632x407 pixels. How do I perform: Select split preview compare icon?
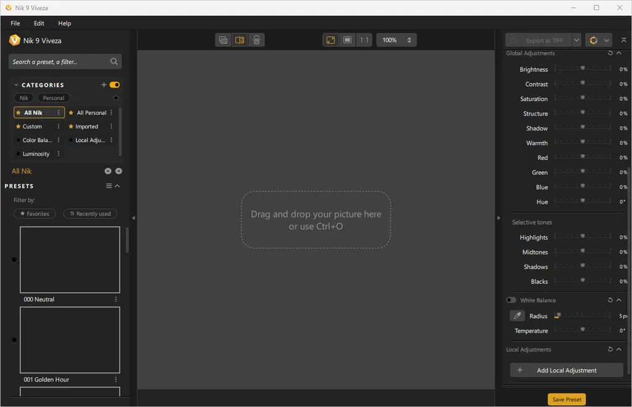239,40
